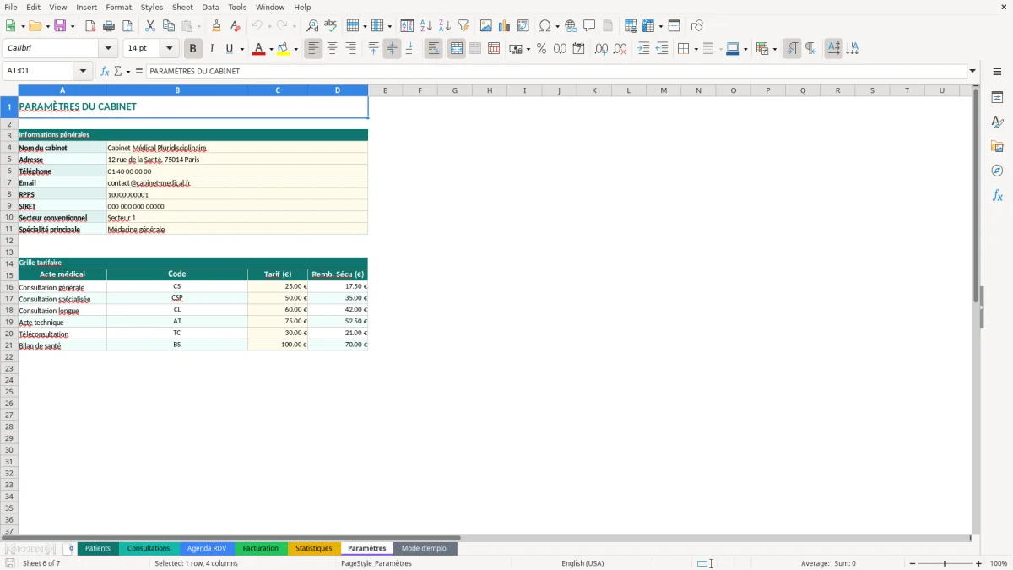Select the Clone Formatting paintbrush
This screenshot has width=1013, height=570.
217,26
